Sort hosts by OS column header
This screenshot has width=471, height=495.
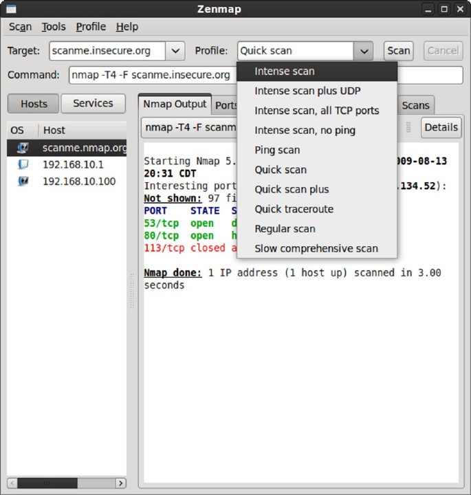pyautogui.click(x=23, y=130)
